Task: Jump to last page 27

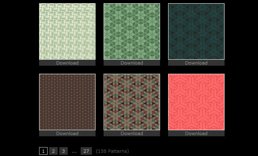Action: (x=86, y=151)
